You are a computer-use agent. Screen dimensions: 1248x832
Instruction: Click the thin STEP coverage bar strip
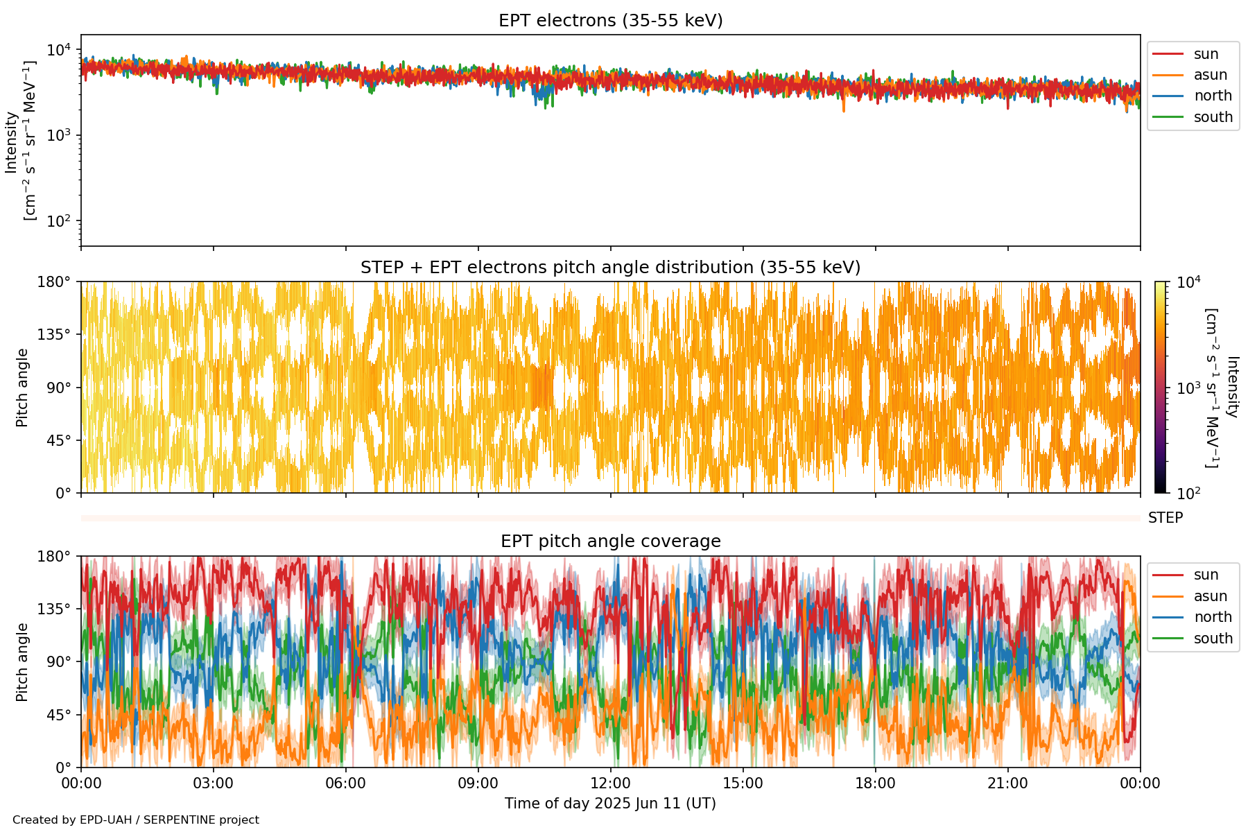[x=610, y=518]
